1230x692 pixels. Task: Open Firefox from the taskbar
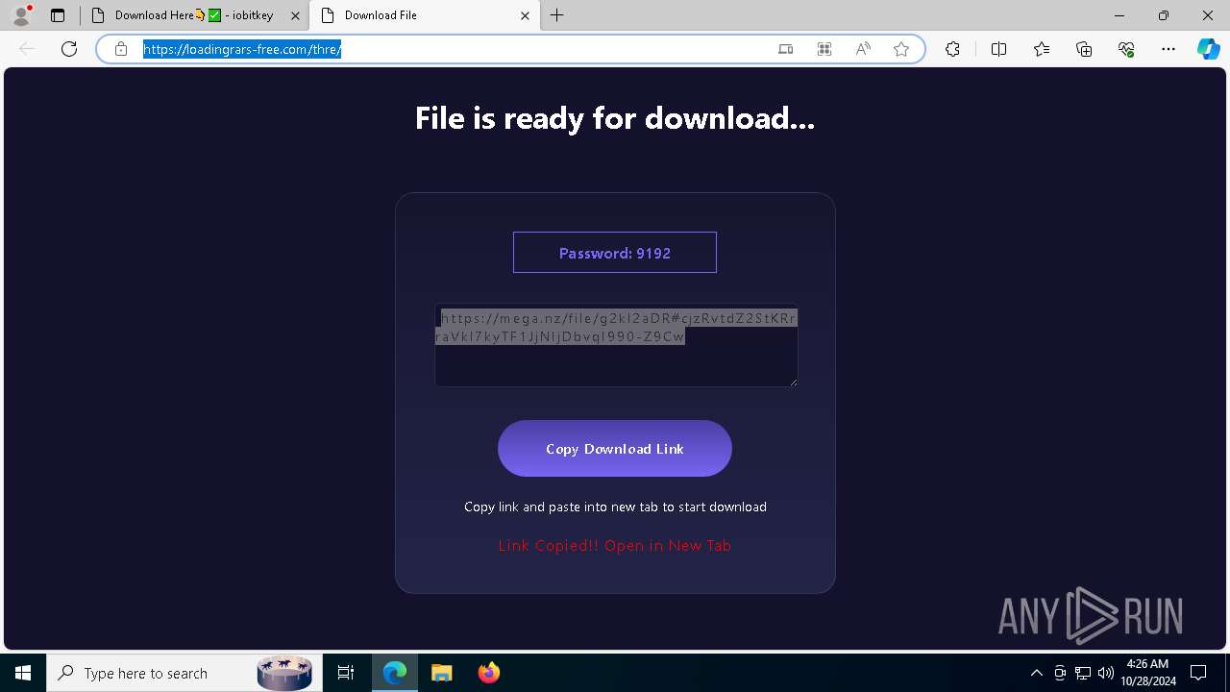coord(488,673)
